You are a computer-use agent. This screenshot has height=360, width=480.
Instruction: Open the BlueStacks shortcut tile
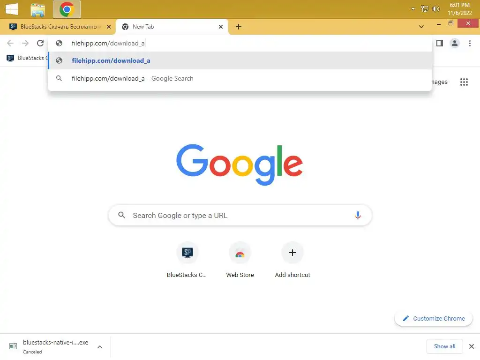click(x=187, y=260)
